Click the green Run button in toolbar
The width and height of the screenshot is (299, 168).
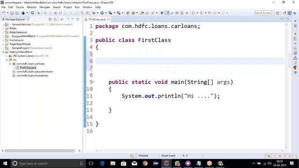102,13
